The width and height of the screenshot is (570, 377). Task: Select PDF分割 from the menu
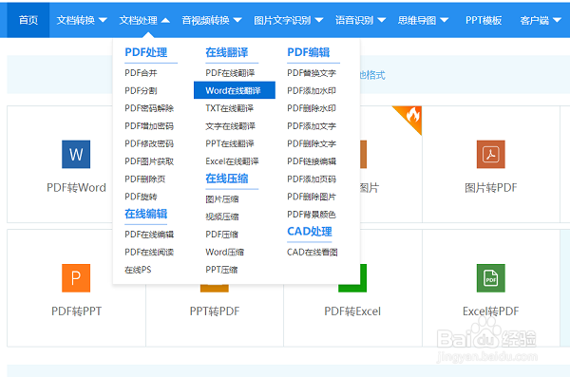141,90
